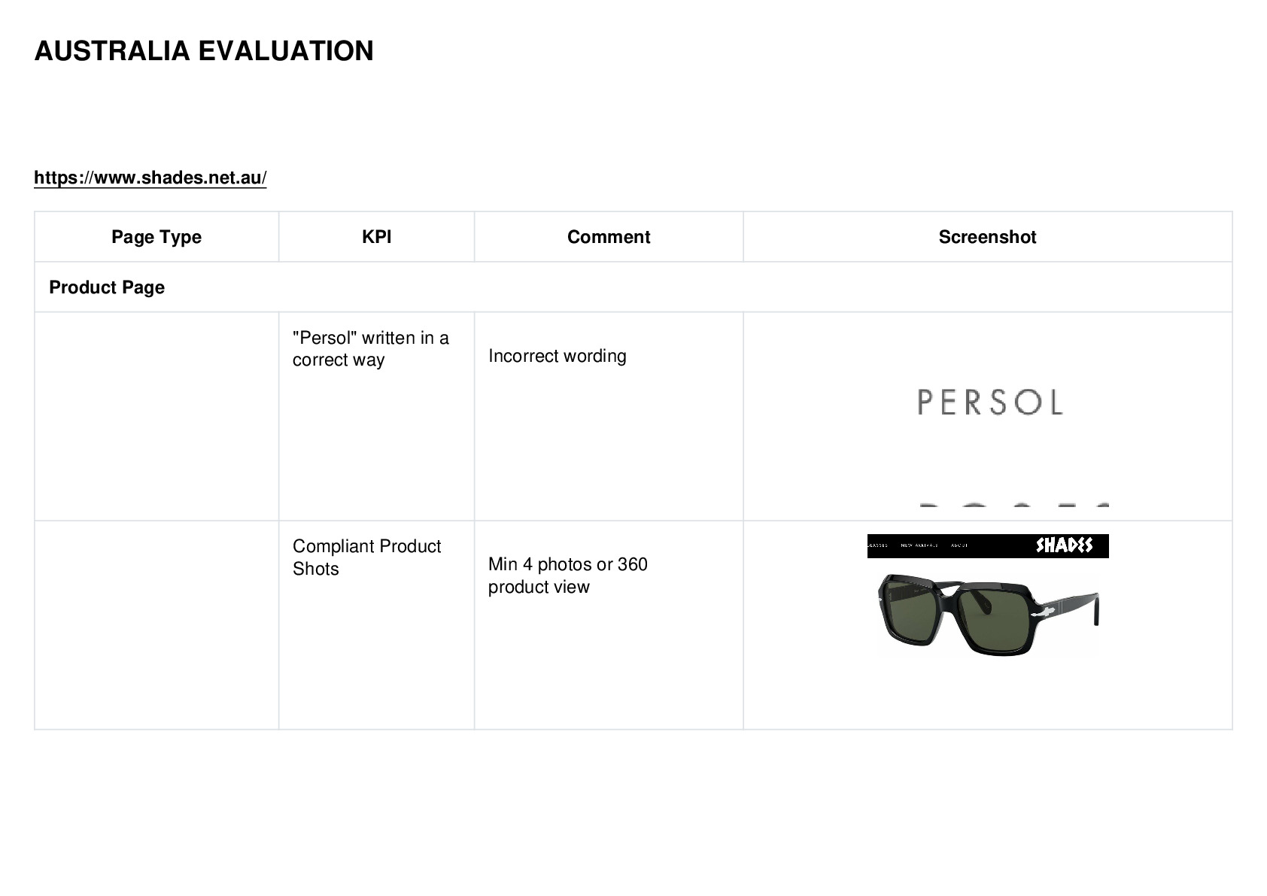1267x896 pixels.
Task: Click the Incorrect wording comment
Action: tap(557, 356)
